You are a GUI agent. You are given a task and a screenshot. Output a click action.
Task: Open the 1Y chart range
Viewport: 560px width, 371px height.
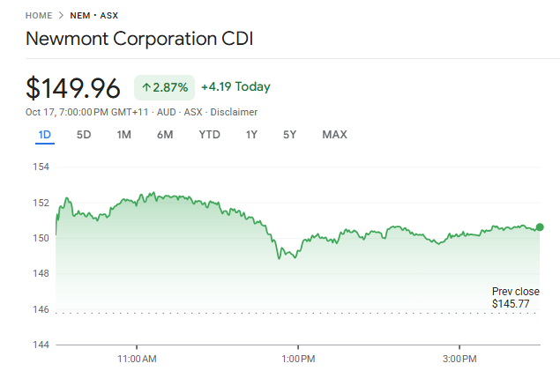pos(252,135)
